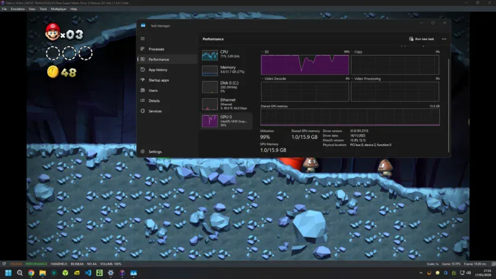Screen dimensions: 496x279
Task: Open the Task Manager hamburger navigation menu
Action: [142, 38]
